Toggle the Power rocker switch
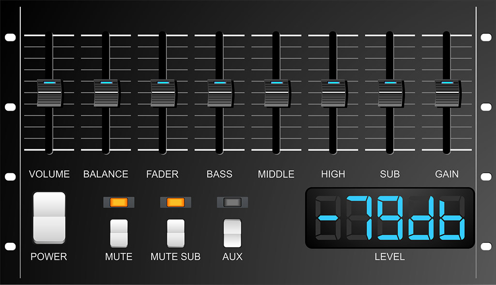This screenshot has height=285, width=496. pos(49,217)
